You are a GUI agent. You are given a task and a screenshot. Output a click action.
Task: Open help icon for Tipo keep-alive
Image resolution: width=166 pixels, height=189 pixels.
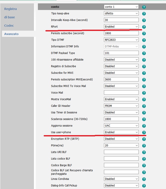144,14
